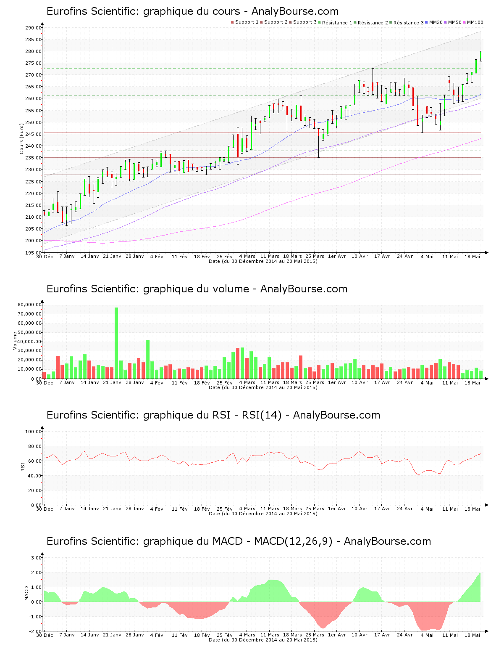Click '4 Mai' date on MACD chart axis

click(427, 635)
